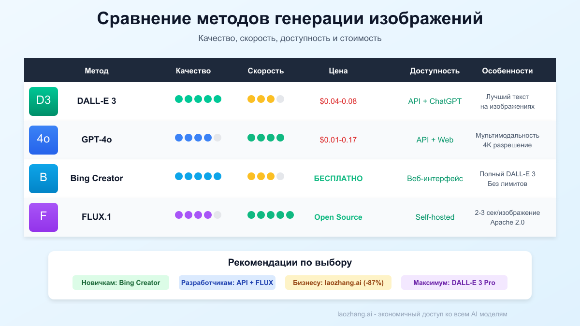
Task: Select the Качество header tab
Action: [193, 71]
